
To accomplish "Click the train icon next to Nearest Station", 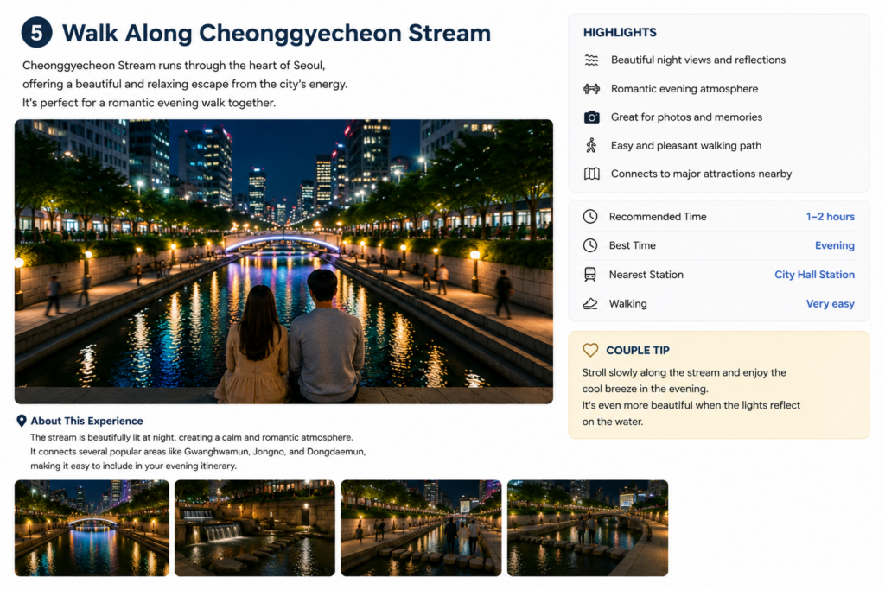I will click(589, 275).
